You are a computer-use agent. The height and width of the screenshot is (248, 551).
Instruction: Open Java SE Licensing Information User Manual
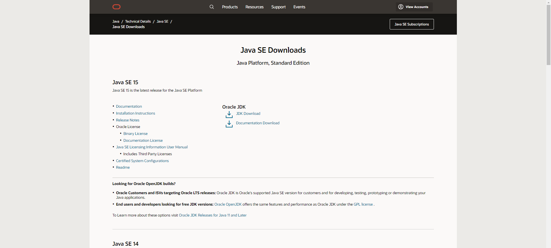pos(152,147)
